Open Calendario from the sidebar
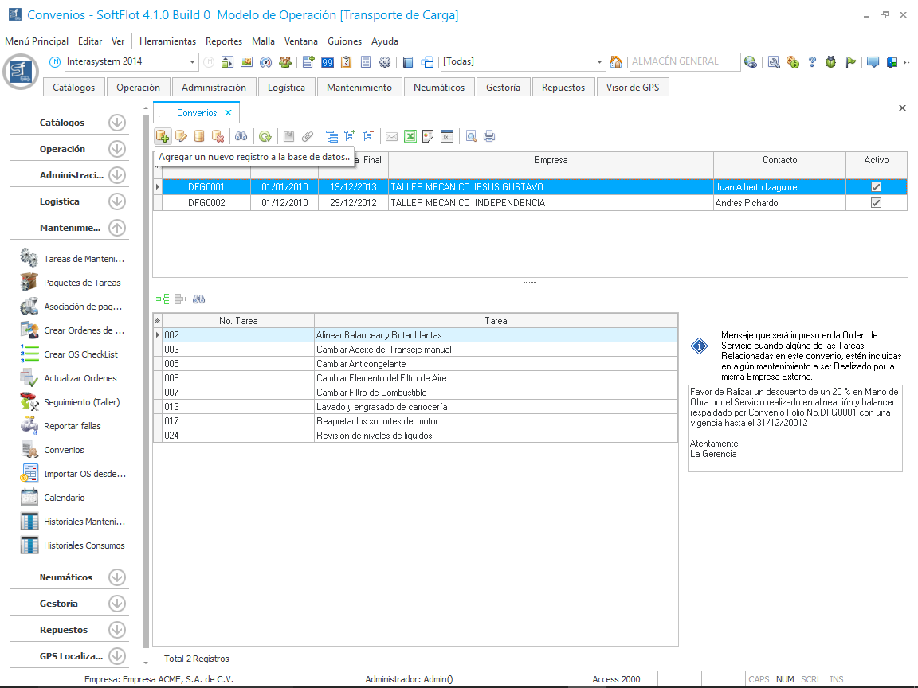 point(64,498)
